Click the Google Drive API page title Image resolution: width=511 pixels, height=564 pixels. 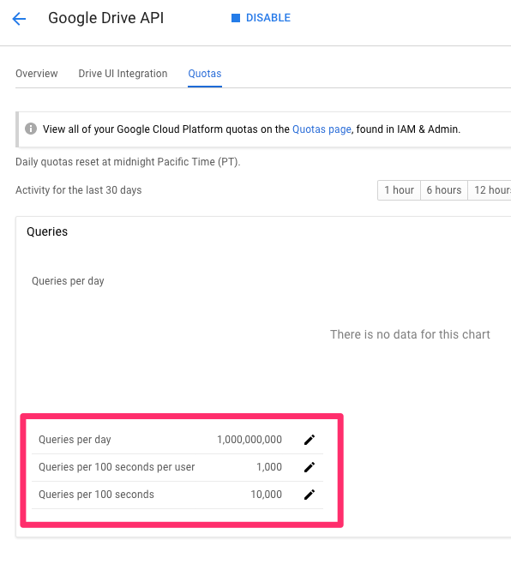105,18
